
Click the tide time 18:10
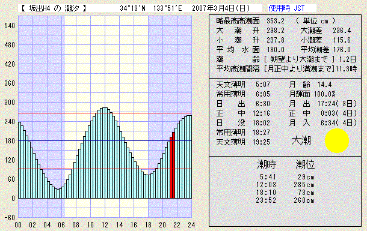click(x=266, y=193)
